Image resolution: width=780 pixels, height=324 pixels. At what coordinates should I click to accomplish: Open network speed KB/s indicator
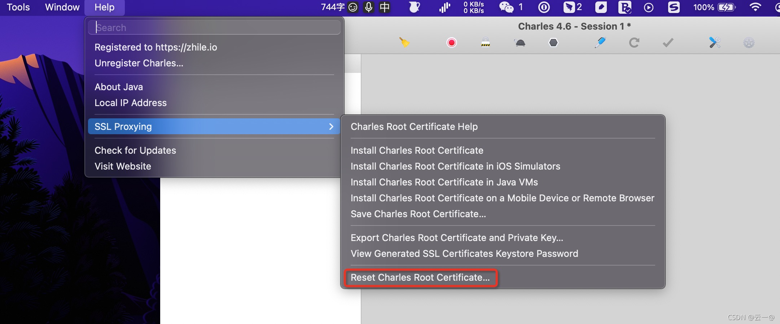[x=474, y=7]
